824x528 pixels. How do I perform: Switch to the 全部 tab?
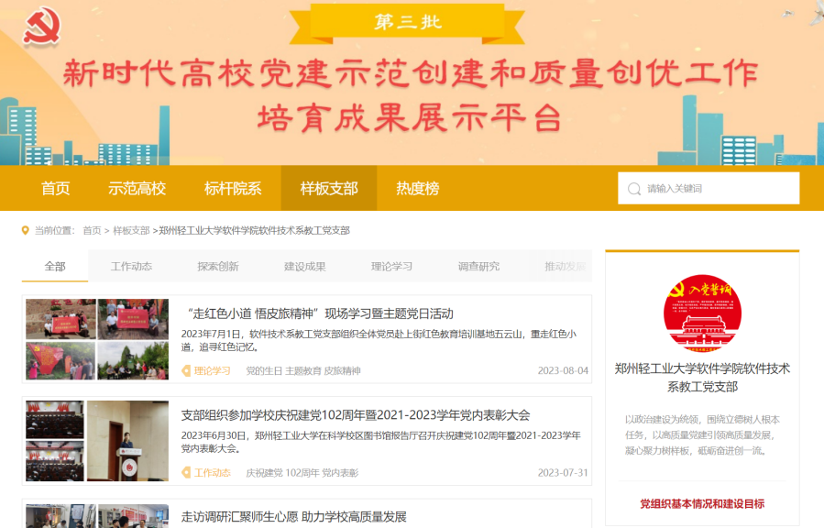click(55, 265)
